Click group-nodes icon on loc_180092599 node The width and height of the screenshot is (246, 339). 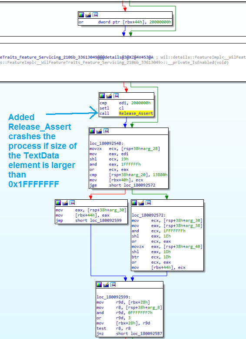(x=113, y=285)
